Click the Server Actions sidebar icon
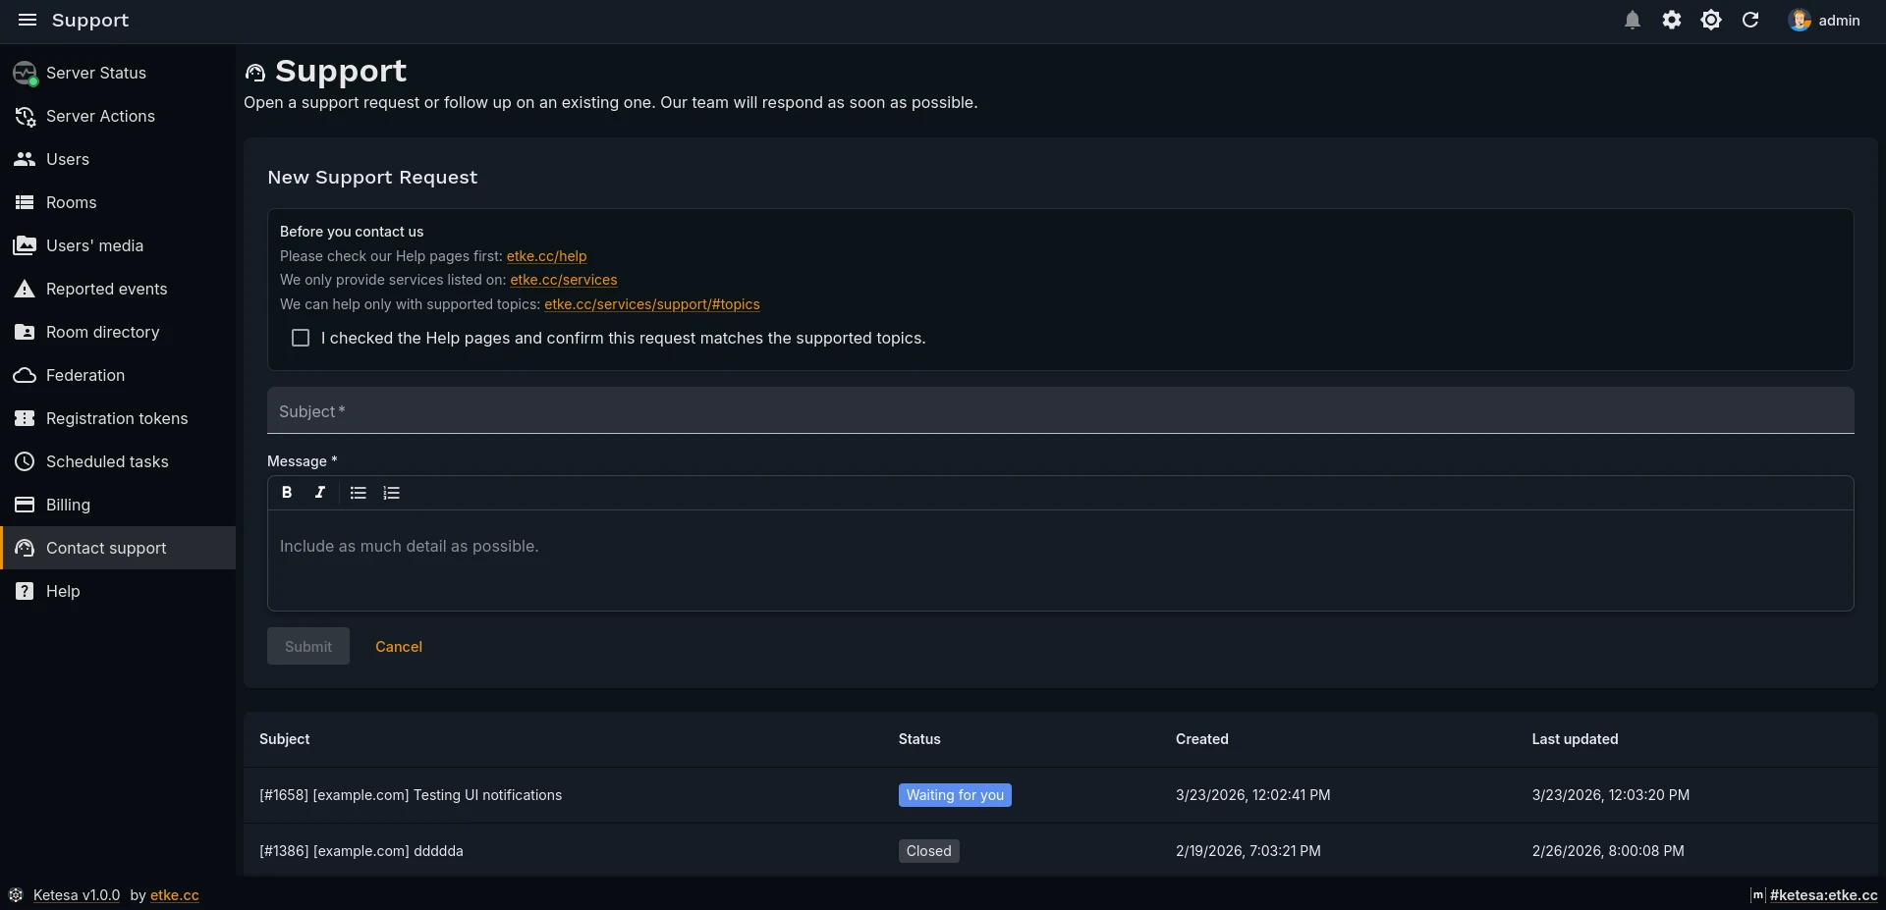The width and height of the screenshot is (1886, 910). [x=25, y=116]
